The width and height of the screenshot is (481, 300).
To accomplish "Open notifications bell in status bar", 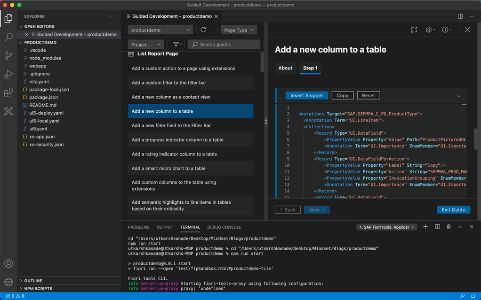I will click(473, 296).
